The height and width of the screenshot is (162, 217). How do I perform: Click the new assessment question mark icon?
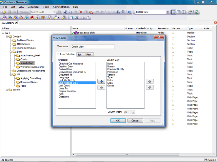click(x=55, y=18)
